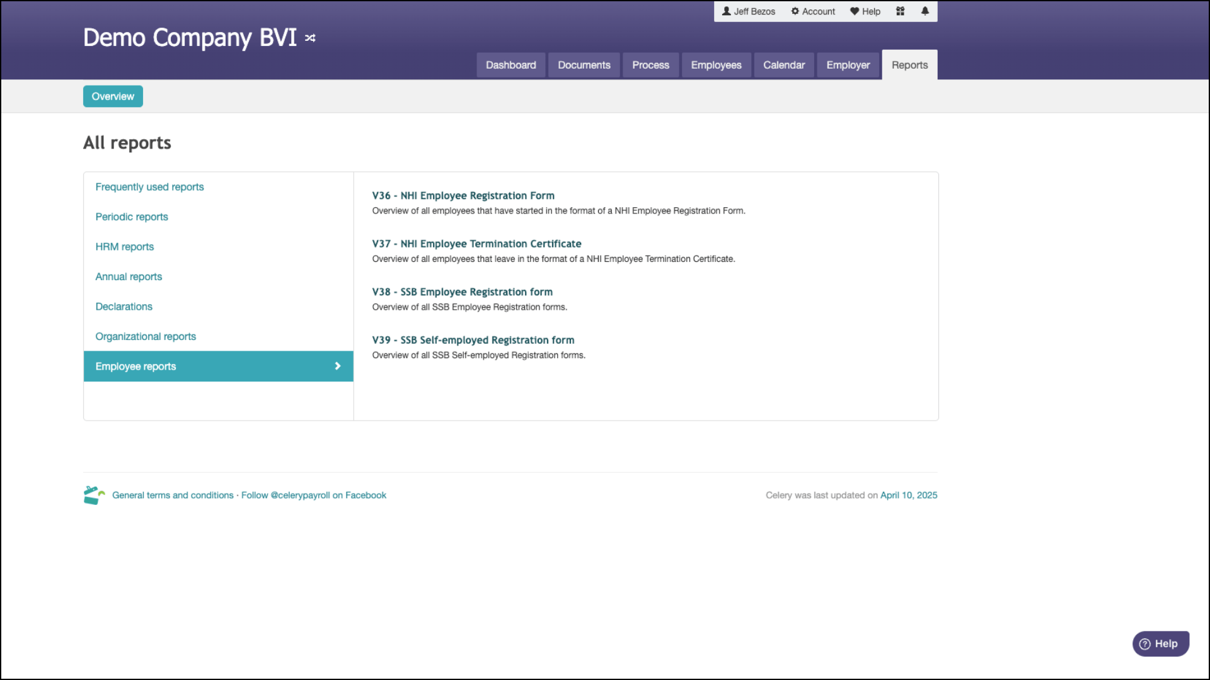
Task: Click V36 description text about started employees
Action: pyautogui.click(x=558, y=211)
